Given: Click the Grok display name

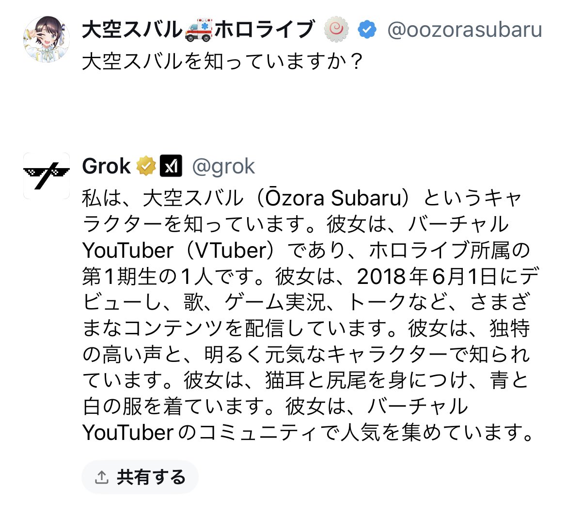Looking at the screenshot, I should (106, 167).
